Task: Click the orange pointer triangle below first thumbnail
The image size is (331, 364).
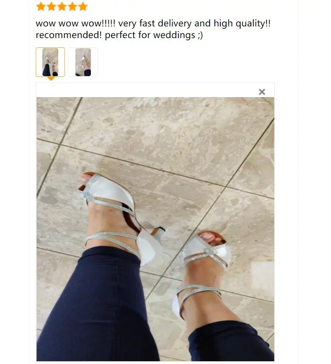Action: (51, 79)
